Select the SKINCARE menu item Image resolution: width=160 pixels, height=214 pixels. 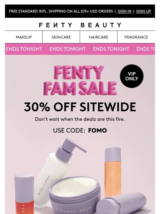click(x=61, y=37)
